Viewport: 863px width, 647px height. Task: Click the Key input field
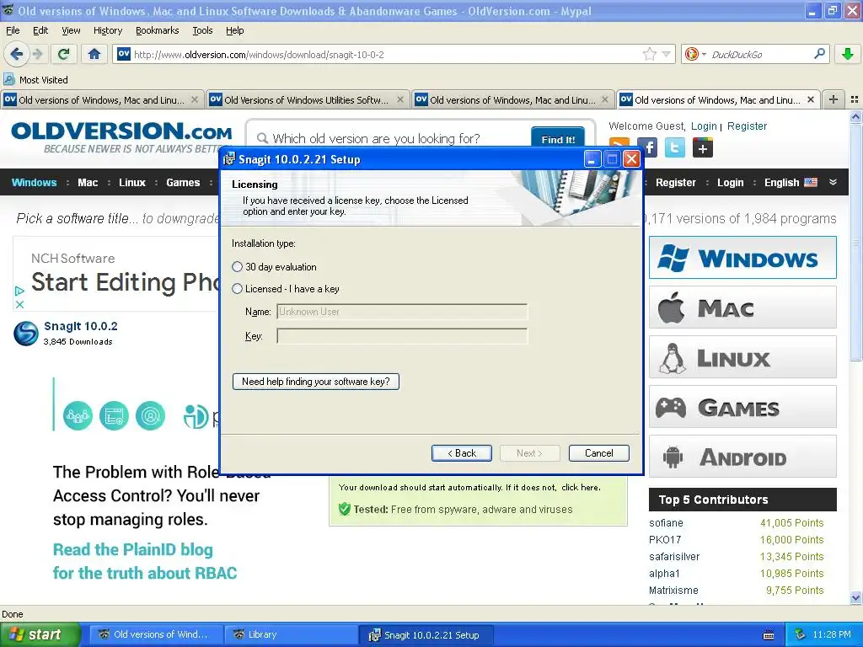(x=402, y=336)
